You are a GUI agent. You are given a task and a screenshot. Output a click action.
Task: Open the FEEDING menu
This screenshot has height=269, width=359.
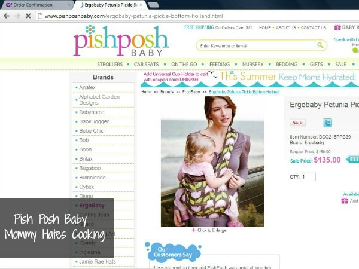tap(220, 65)
